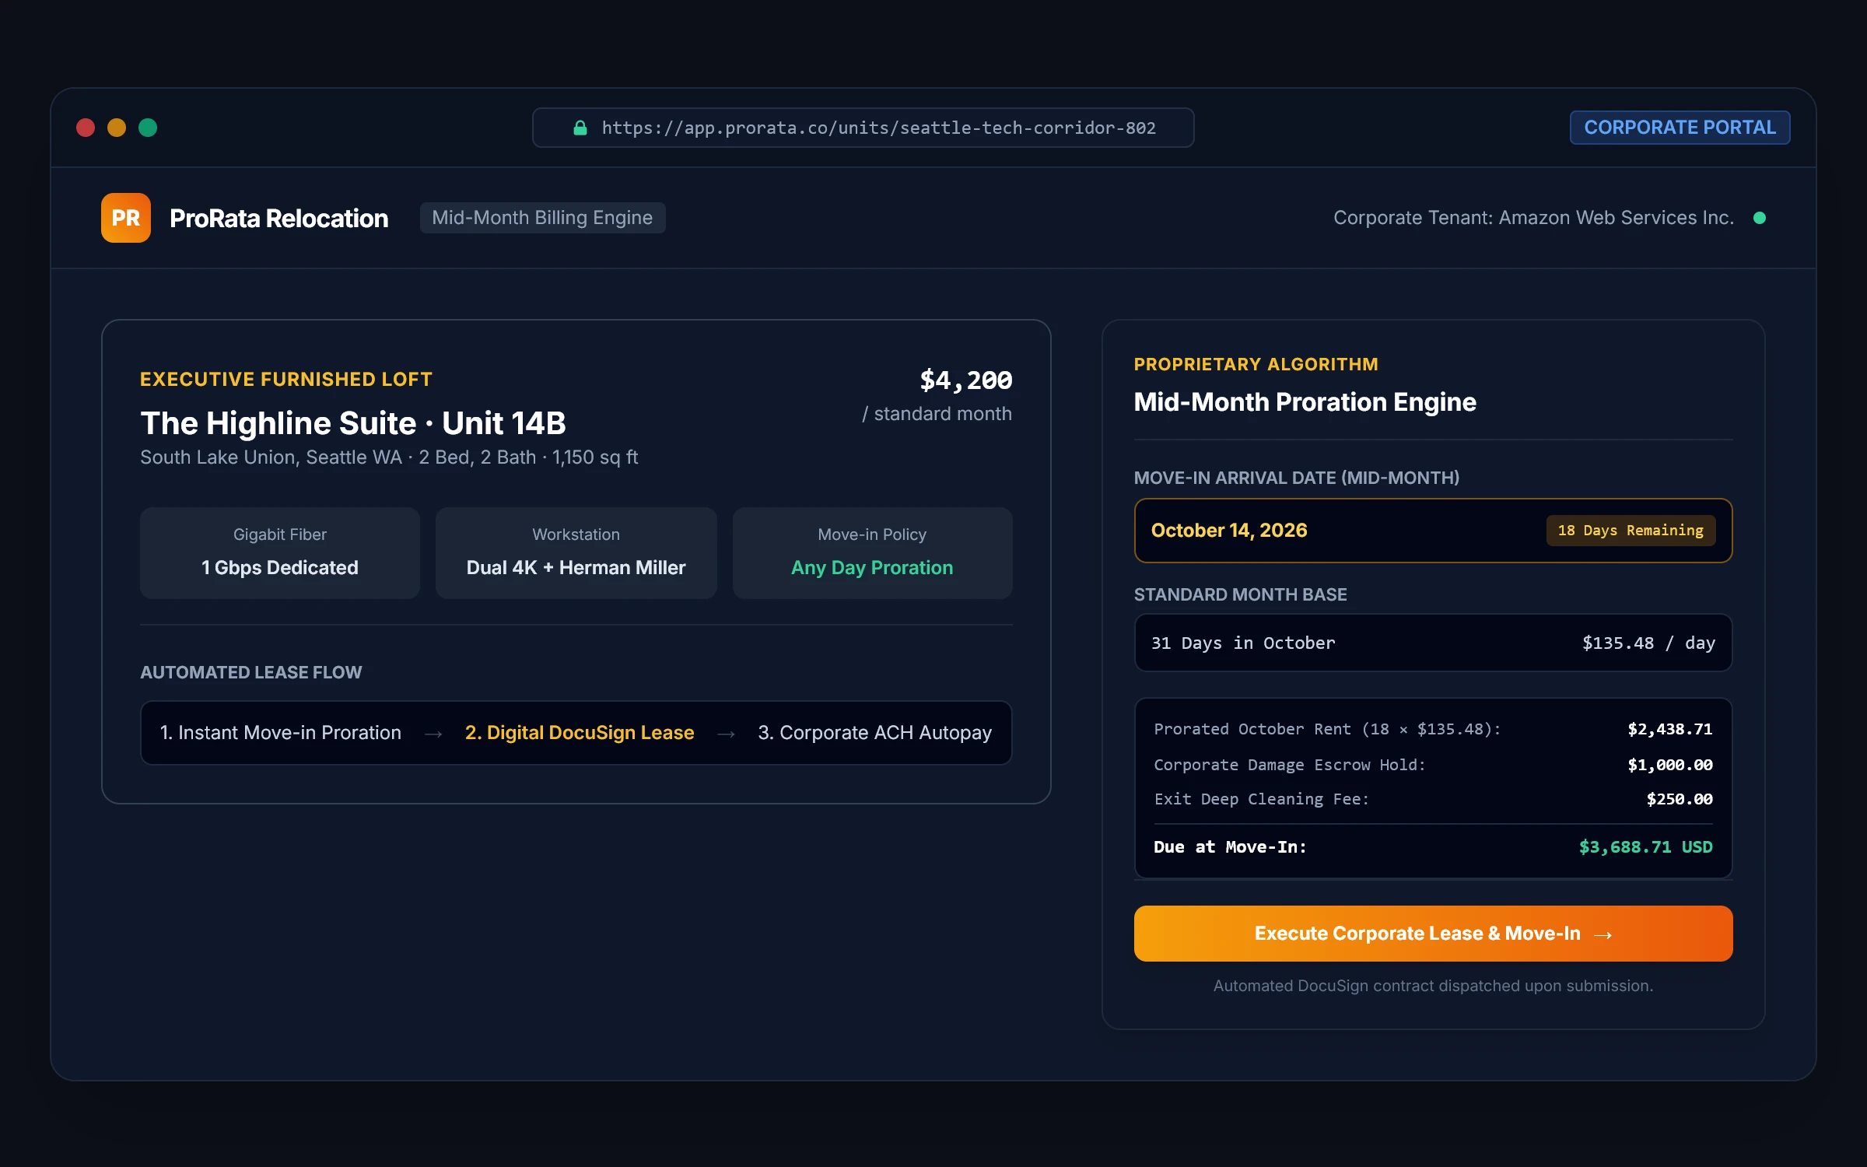The height and width of the screenshot is (1167, 1867).
Task: Click the Workstation Dual 4K card
Action: pos(576,553)
